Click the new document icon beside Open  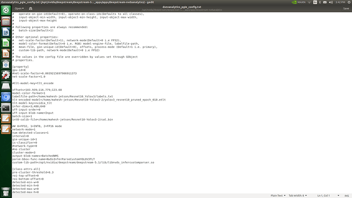(x=31, y=9)
